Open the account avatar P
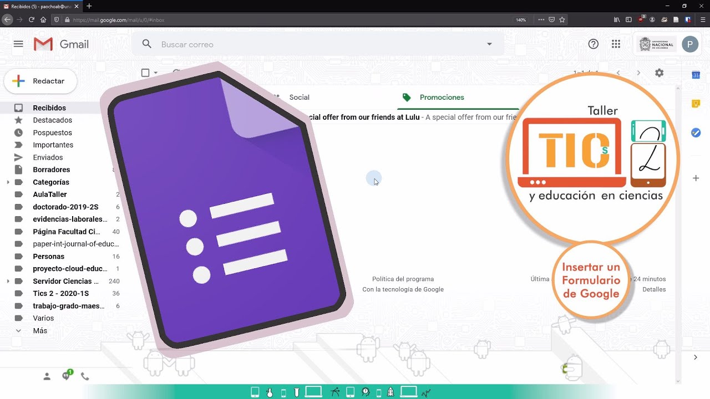 click(690, 44)
